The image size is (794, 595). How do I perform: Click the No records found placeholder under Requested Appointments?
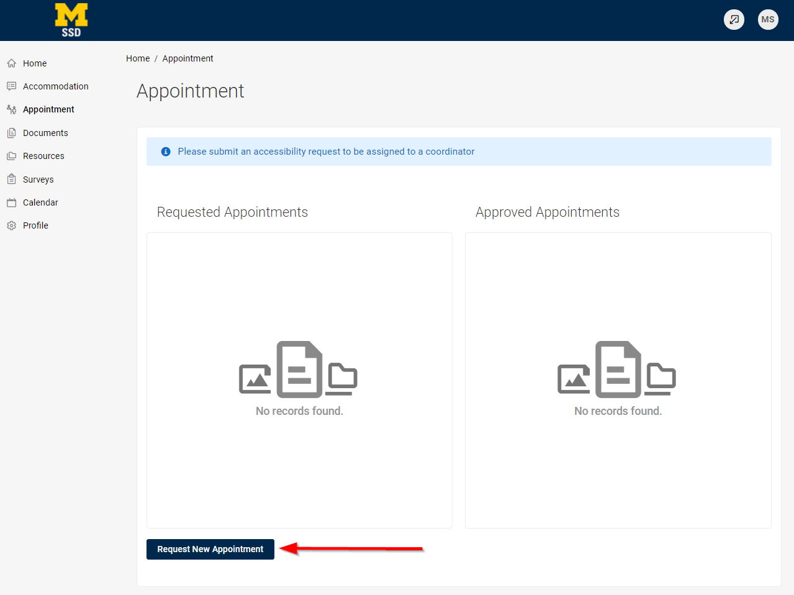299,411
